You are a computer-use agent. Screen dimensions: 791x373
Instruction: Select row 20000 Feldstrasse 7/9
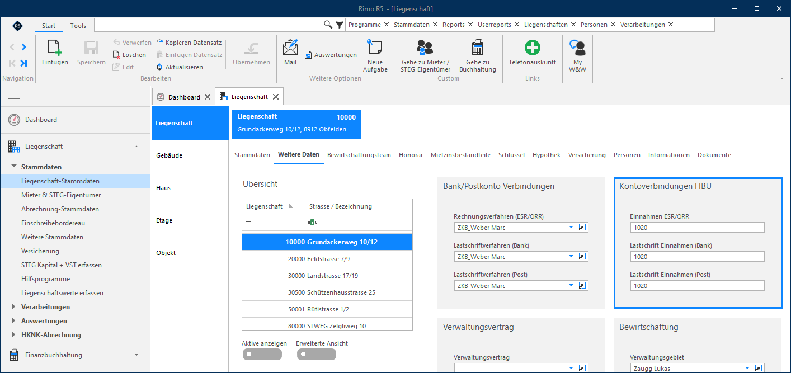click(x=327, y=259)
